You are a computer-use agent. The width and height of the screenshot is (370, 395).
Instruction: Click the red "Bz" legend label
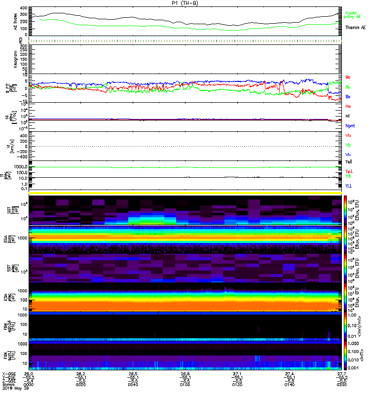[348, 77]
